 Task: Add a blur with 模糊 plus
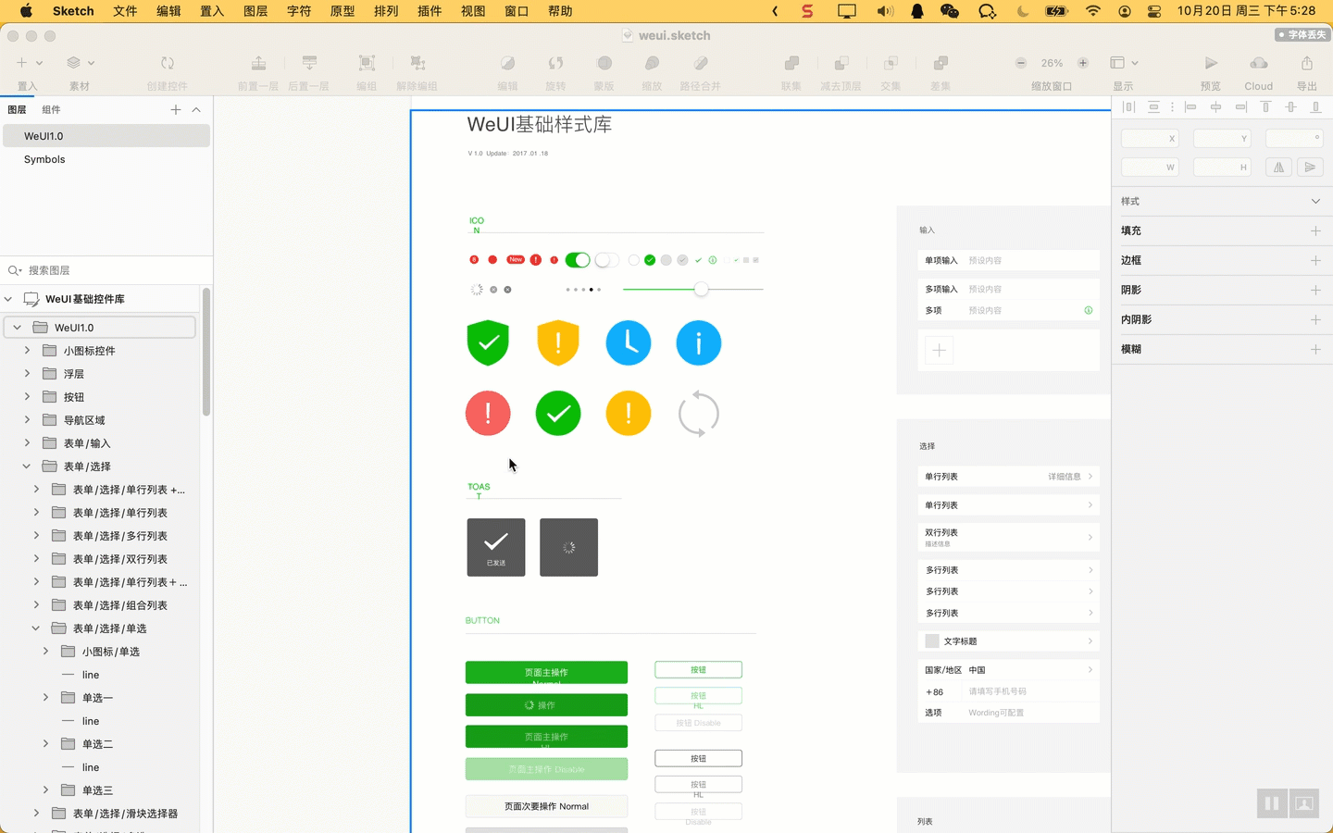(1315, 349)
